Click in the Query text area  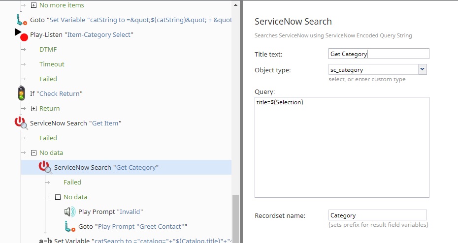(342, 147)
